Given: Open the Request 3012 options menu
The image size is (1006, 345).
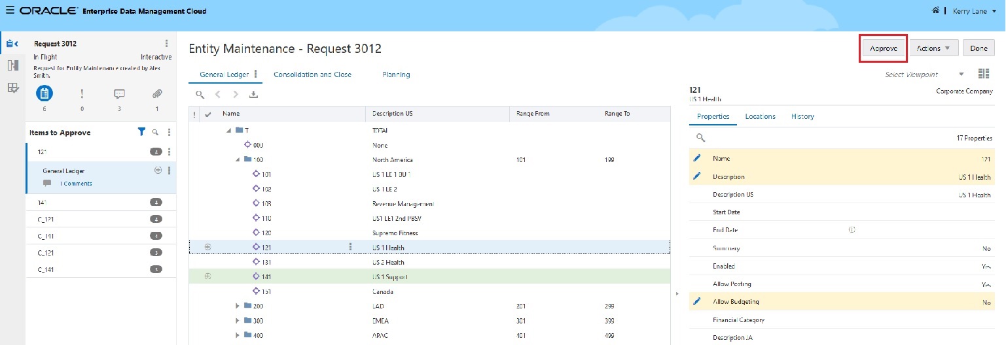Looking at the screenshot, I should tap(166, 44).
